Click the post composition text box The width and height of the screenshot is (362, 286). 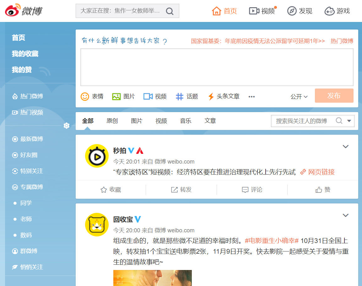[x=217, y=67]
